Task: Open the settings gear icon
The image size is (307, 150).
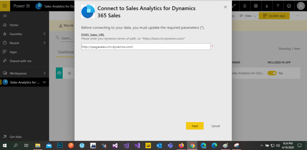Action: (x=256, y=6)
